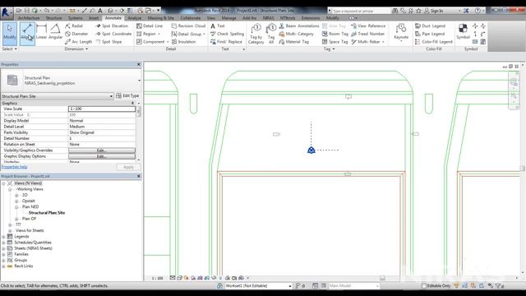526x296 pixels.
Task: Switch to the Systems ribbon tab
Action: [x=75, y=18]
